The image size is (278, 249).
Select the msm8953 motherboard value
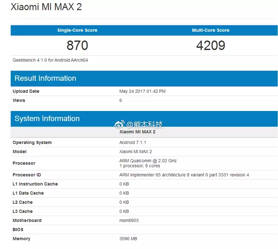click(129, 221)
